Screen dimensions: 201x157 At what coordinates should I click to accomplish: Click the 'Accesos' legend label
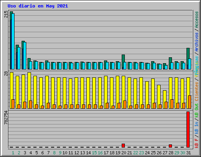point(197,20)
